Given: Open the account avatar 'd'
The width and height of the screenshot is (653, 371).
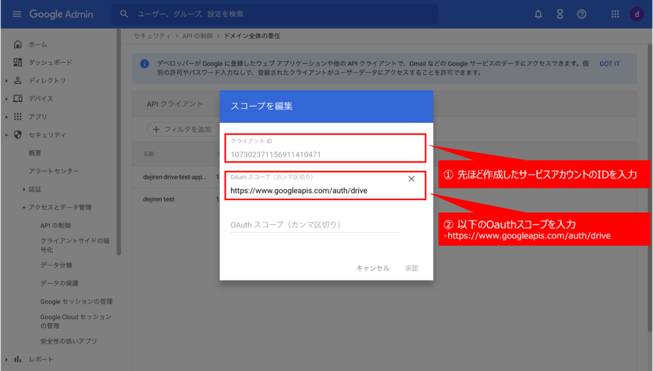Looking at the screenshot, I should tap(637, 14).
